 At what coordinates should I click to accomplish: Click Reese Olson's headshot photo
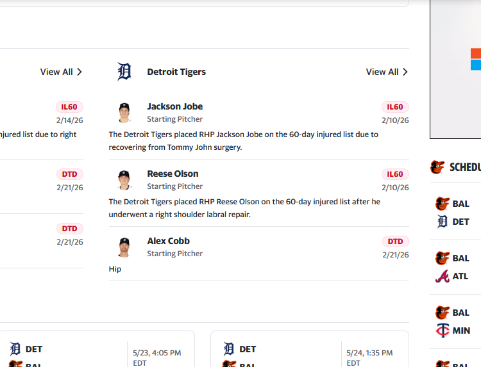[124, 180]
